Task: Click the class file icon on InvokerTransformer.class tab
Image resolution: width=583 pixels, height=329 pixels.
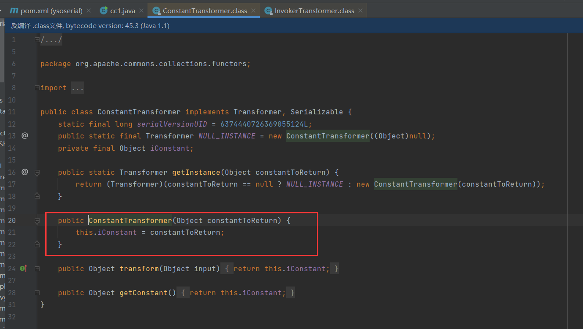Action: pos(269,11)
